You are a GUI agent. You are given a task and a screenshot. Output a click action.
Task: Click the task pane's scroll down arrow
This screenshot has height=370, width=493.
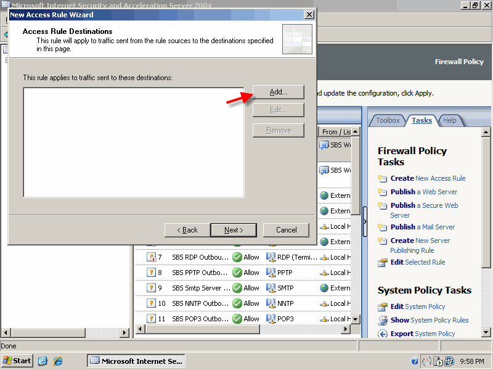[486, 332]
